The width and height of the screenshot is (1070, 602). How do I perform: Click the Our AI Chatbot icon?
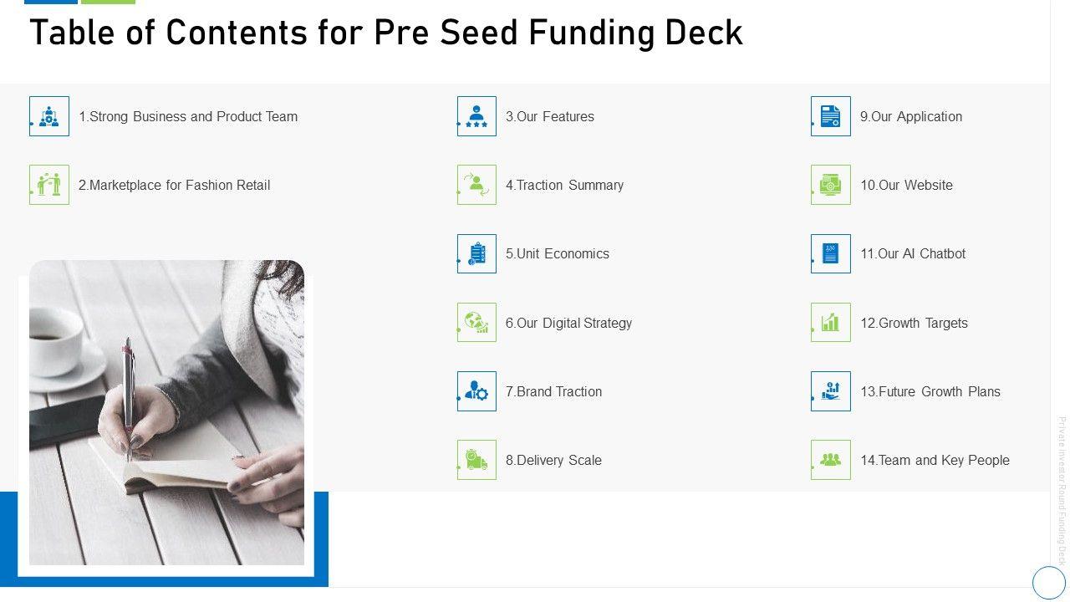tap(831, 253)
